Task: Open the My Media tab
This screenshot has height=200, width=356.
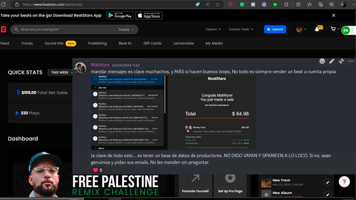Action: 214,43
